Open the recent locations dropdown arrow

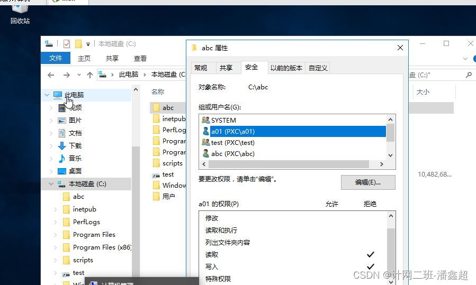pos(79,75)
